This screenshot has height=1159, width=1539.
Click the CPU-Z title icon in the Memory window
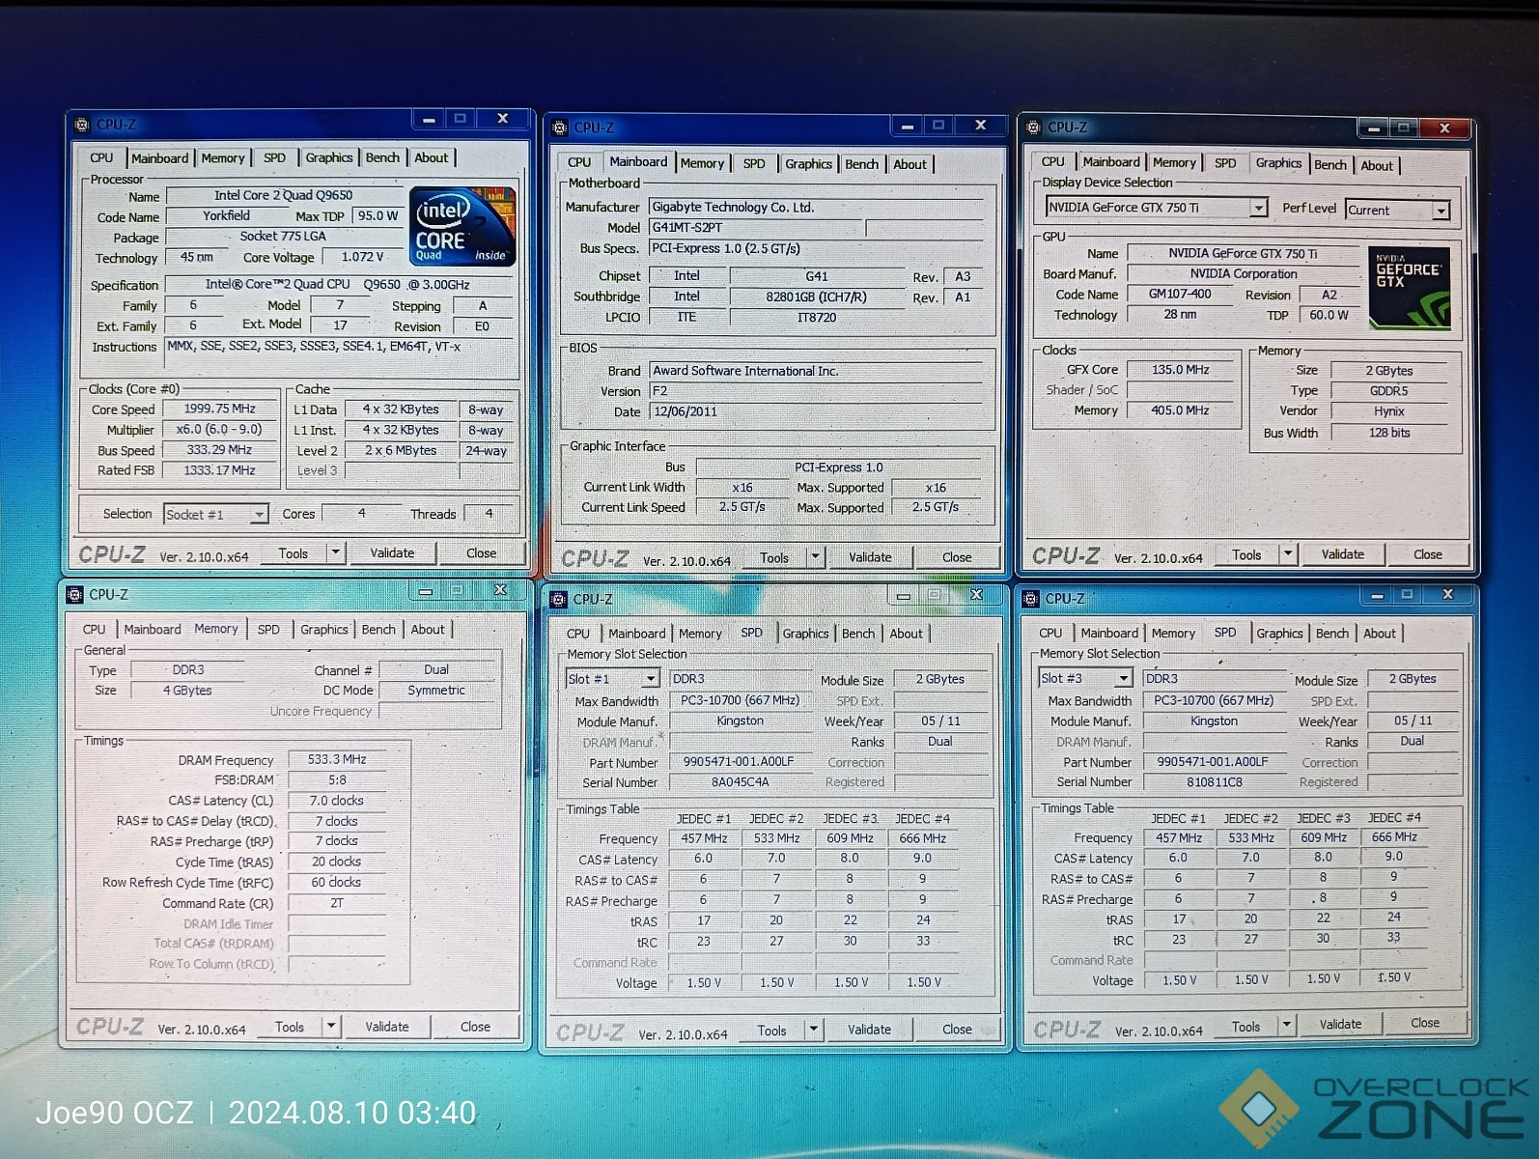74,595
